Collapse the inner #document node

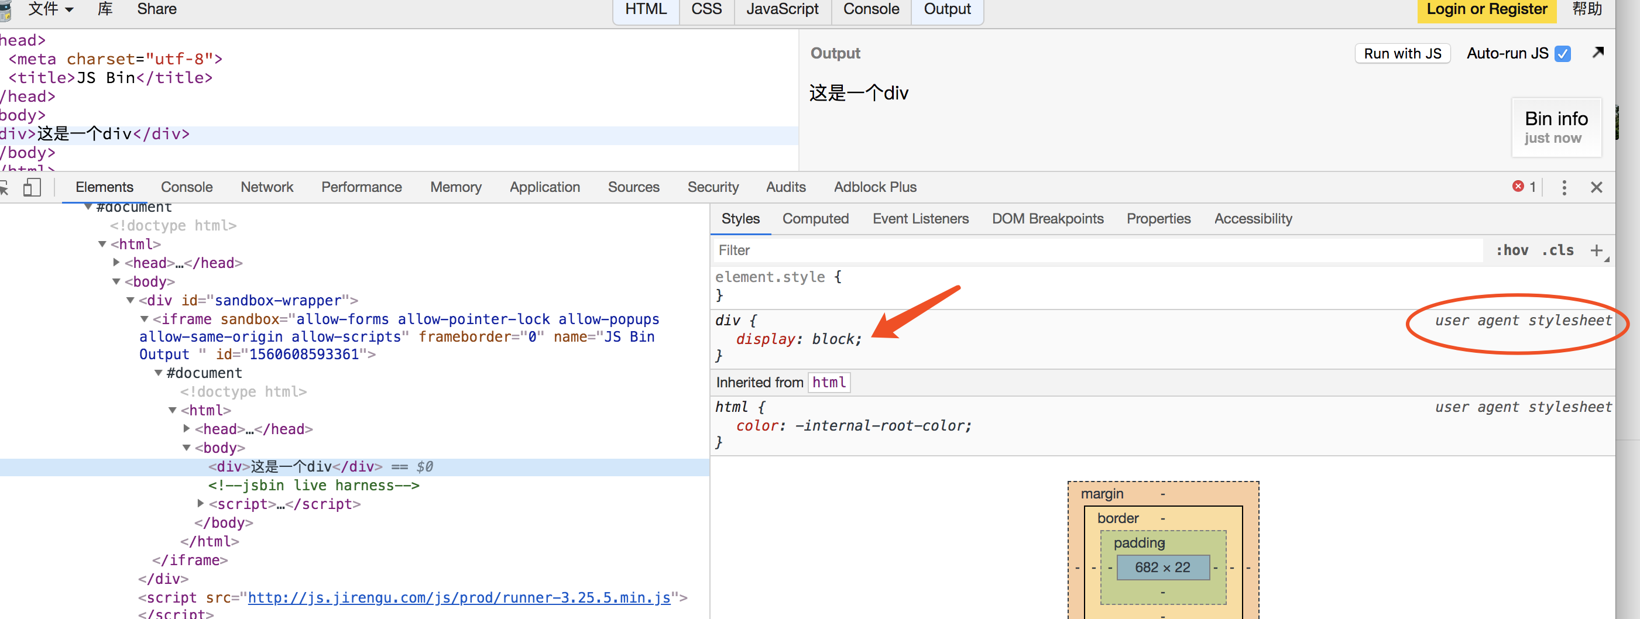click(x=159, y=373)
